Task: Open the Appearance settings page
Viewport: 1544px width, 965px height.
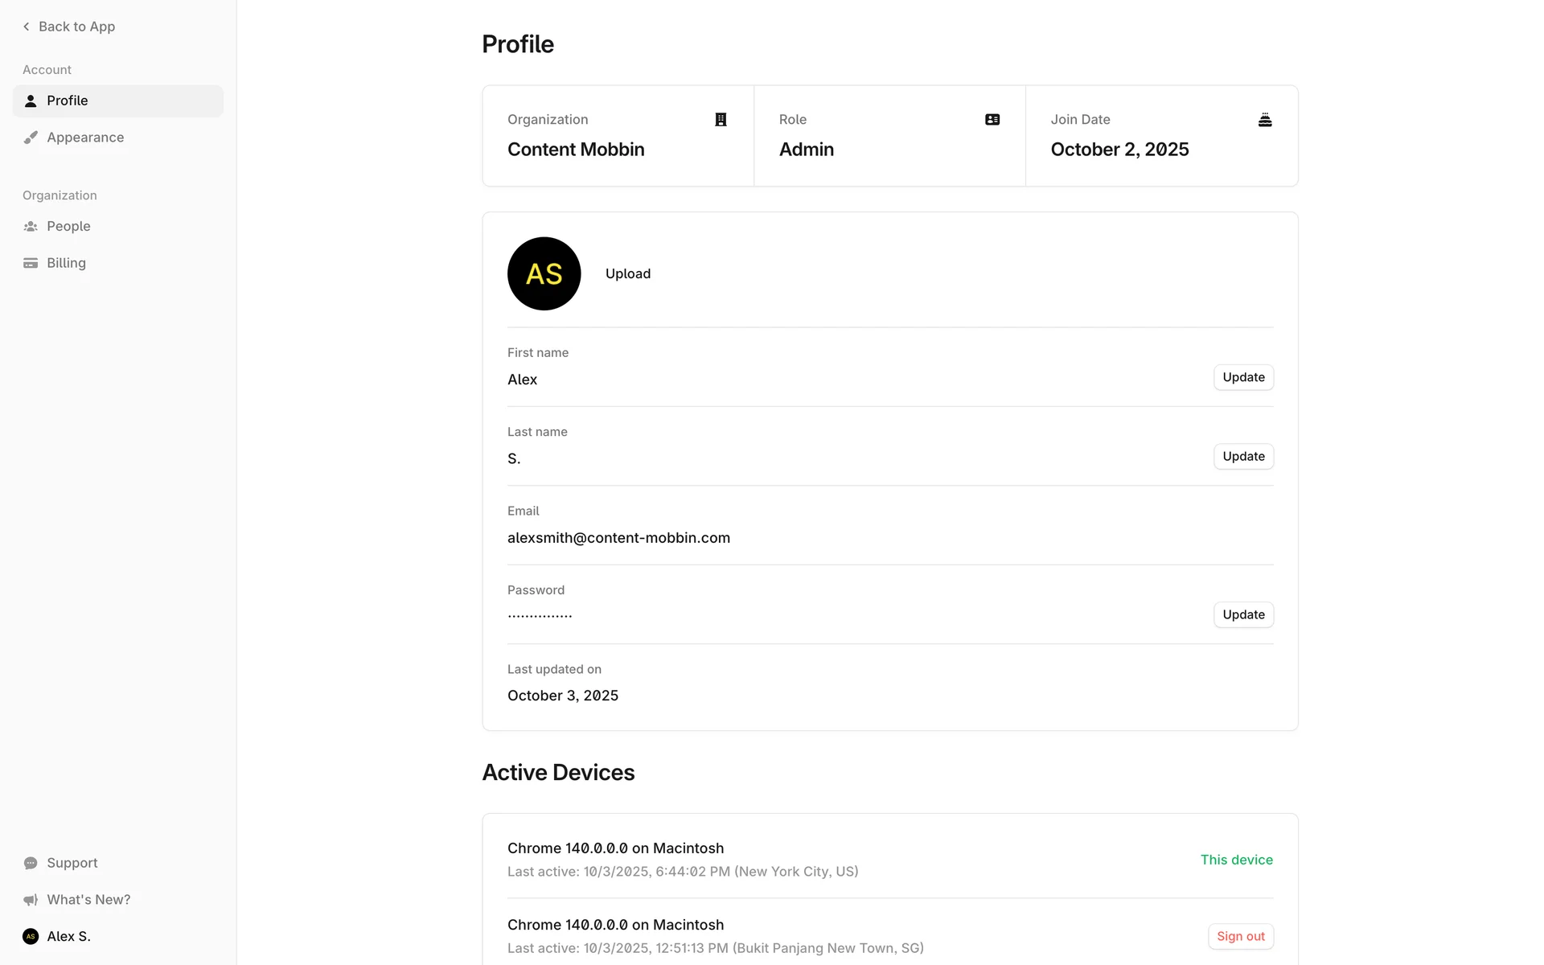Action: (85, 138)
